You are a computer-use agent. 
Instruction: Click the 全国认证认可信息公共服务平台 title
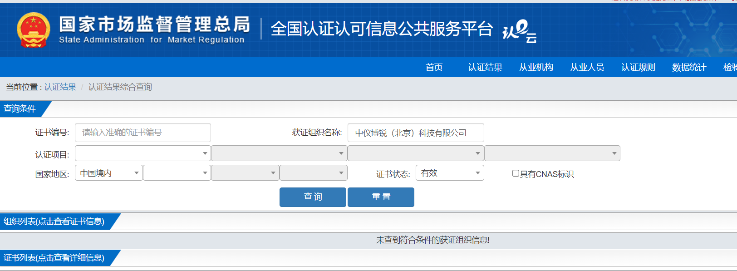pyautogui.click(x=382, y=29)
